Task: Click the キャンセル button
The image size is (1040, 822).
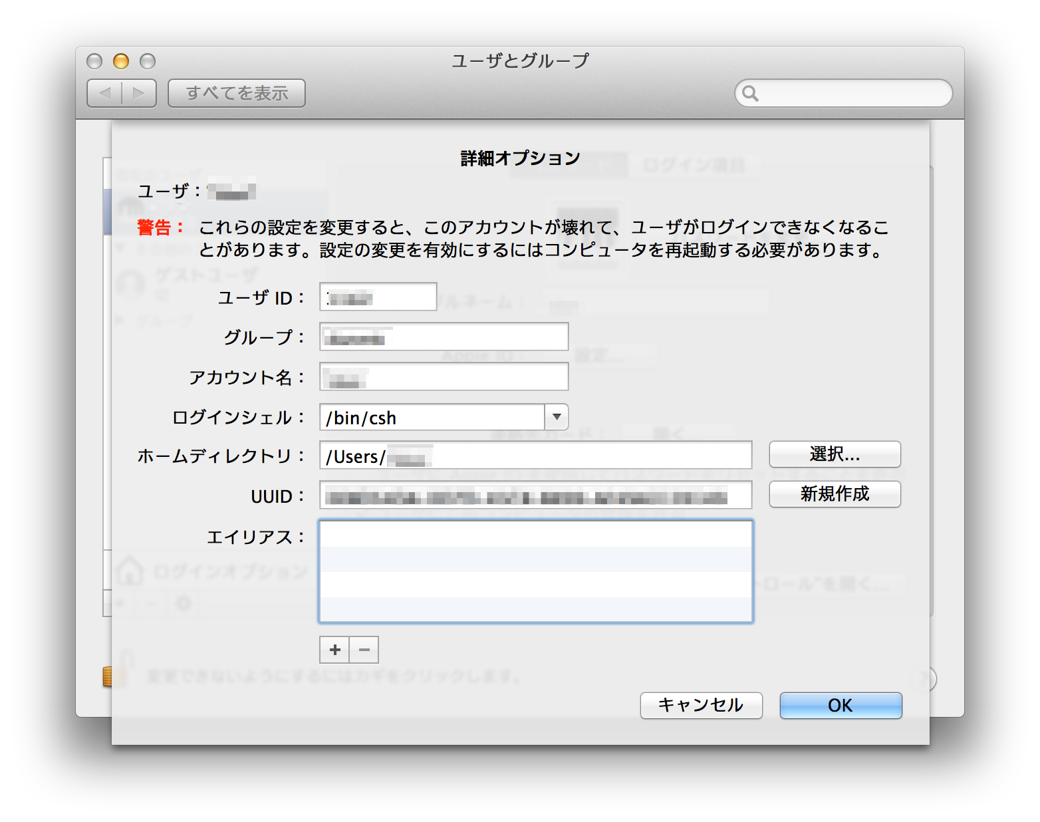Action: click(x=701, y=706)
